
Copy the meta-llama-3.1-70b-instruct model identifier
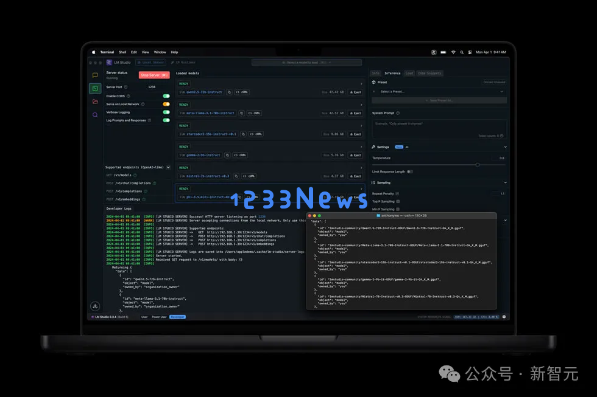click(x=241, y=113)
